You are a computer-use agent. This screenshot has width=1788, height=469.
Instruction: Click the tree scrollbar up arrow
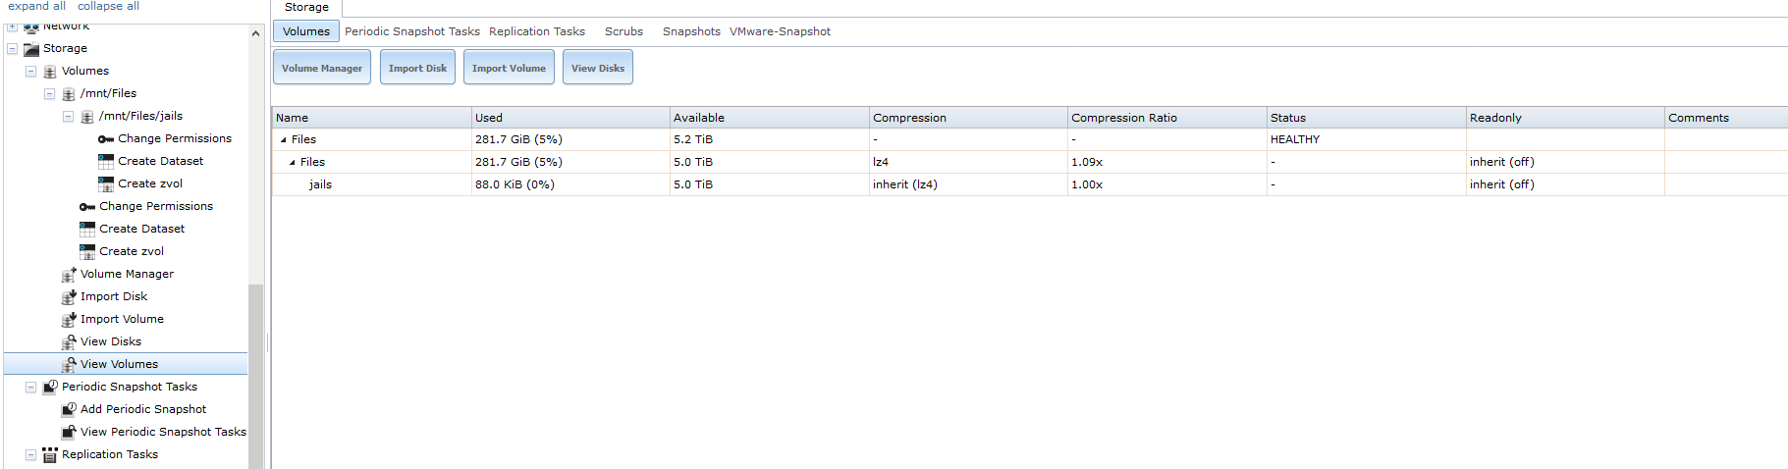click(256, 33)
